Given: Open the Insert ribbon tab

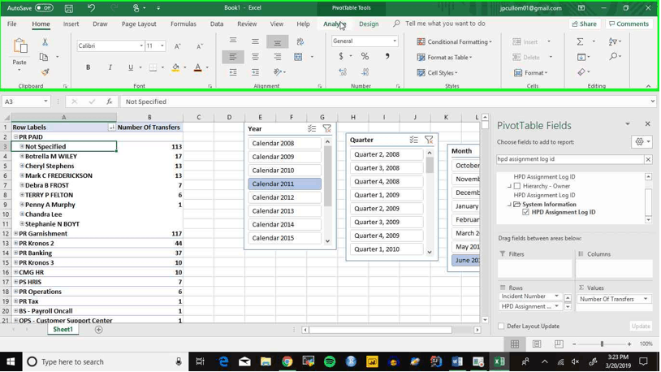Looking at the screenshot, I should click(71, 24).
